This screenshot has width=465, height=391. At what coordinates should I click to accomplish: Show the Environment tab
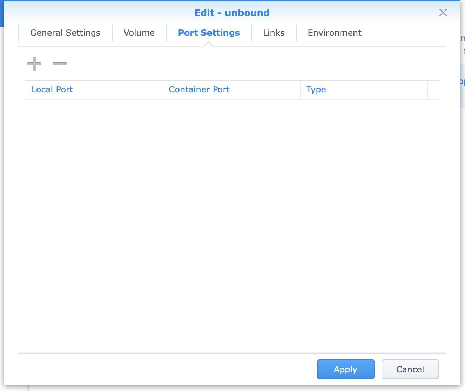click(x=334, y=33)
